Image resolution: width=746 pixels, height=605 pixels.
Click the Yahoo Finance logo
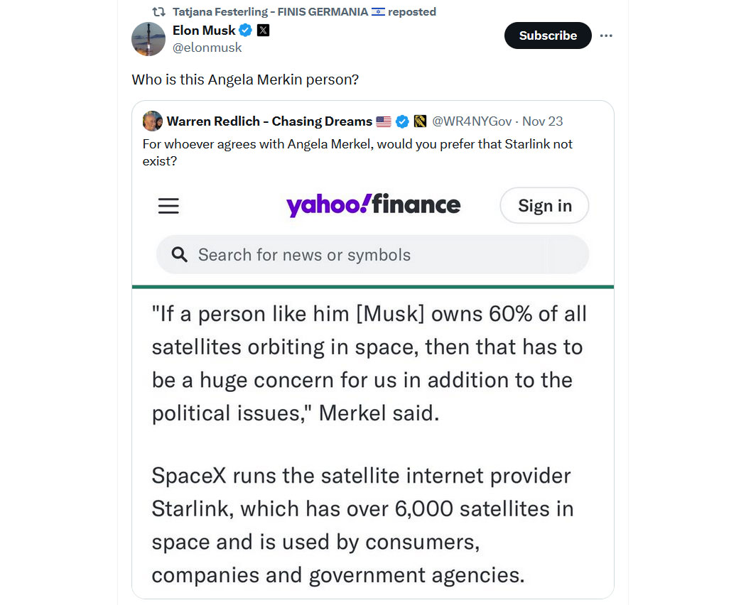[x=373, y=205]
